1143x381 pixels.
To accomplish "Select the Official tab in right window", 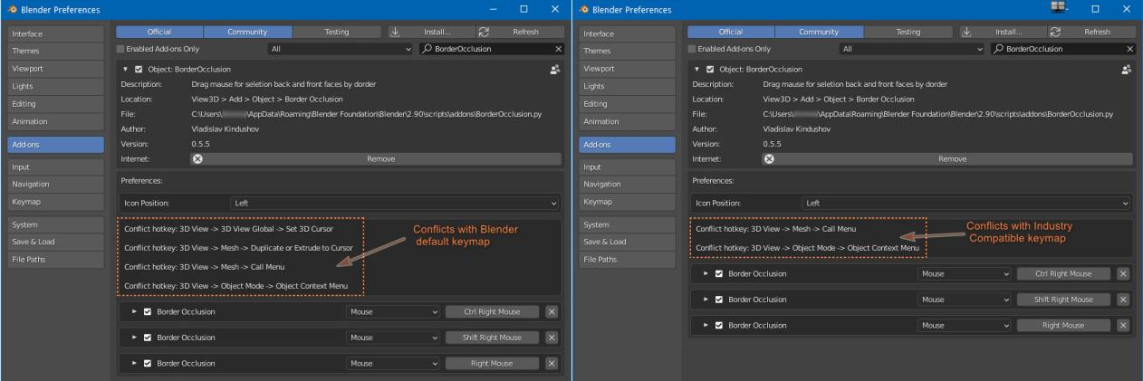I will click(730, 32).
